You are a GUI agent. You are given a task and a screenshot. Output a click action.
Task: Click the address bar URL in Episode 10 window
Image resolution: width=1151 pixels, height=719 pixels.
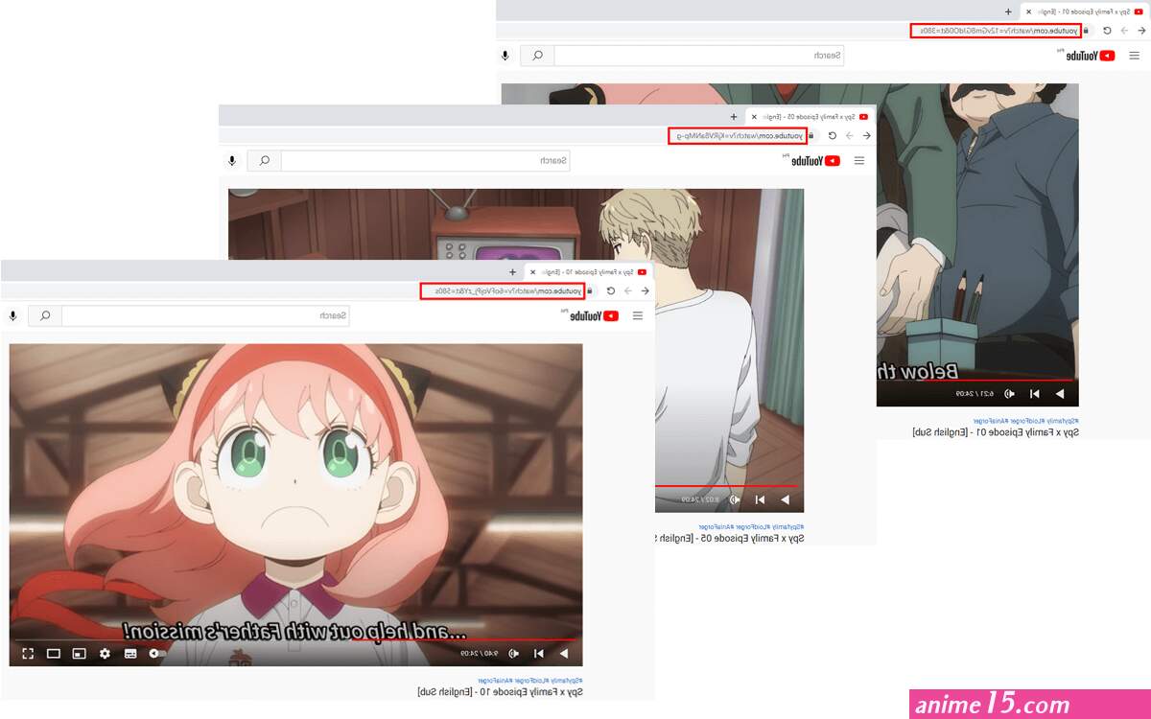[x=503, y=290]
